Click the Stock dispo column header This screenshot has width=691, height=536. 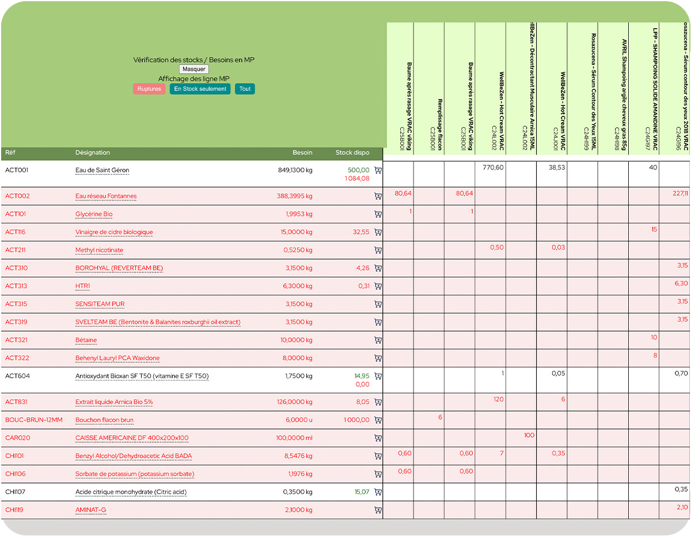click(352, 153)
